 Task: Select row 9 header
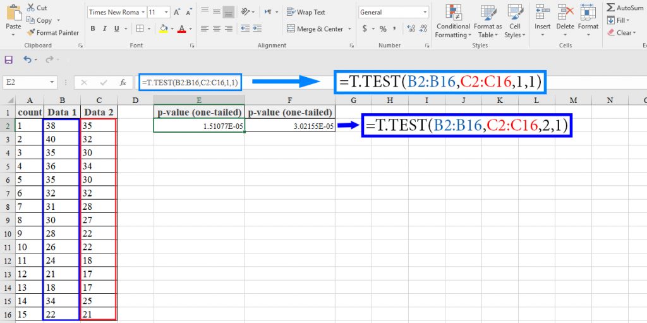click(x=8, y=220)
